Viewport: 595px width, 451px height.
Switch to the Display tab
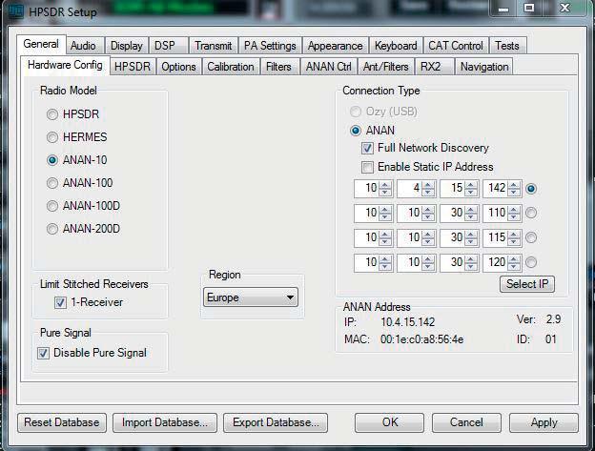[x=127, y=46]
